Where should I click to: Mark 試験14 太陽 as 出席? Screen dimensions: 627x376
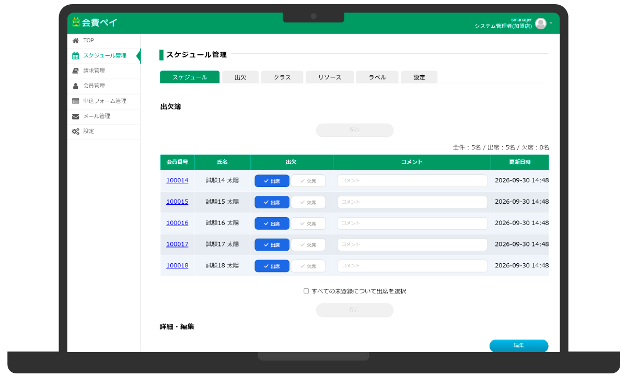click(272, 181)
